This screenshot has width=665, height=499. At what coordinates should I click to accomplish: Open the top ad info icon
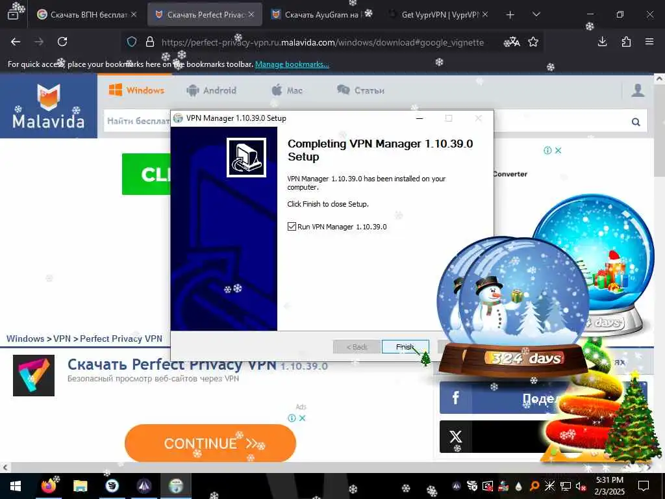547,150
